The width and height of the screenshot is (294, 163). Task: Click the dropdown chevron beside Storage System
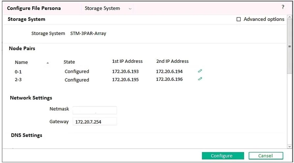[x=130, y=9]
